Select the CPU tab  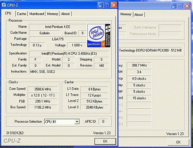(8, 13)
